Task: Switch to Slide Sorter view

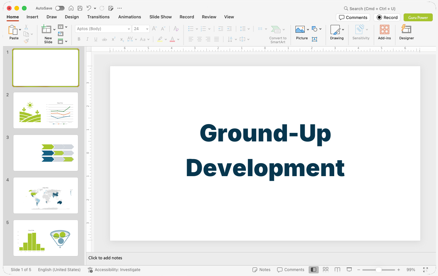Action: point(326,270)
